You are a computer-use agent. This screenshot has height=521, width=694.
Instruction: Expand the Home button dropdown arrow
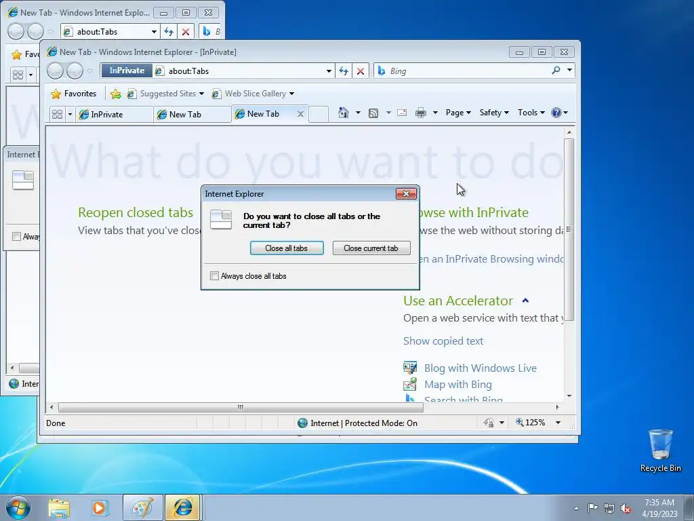click(x=358, y=113)
